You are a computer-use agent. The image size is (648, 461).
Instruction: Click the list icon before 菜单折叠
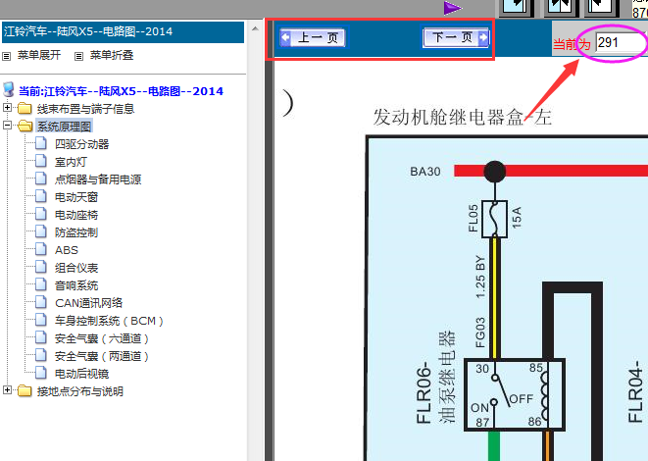(79, 56)
